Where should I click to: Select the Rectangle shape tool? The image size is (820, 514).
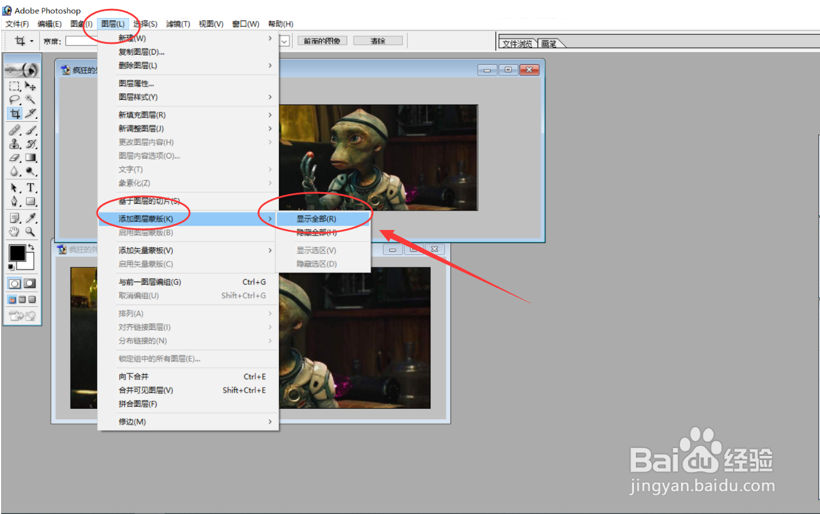[x=31, y=202]
